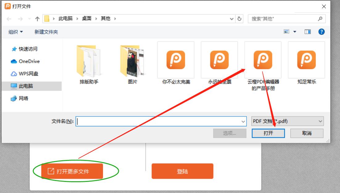340x193 pixels.
Task: Change the view layout icon
Action: [286, 32]
